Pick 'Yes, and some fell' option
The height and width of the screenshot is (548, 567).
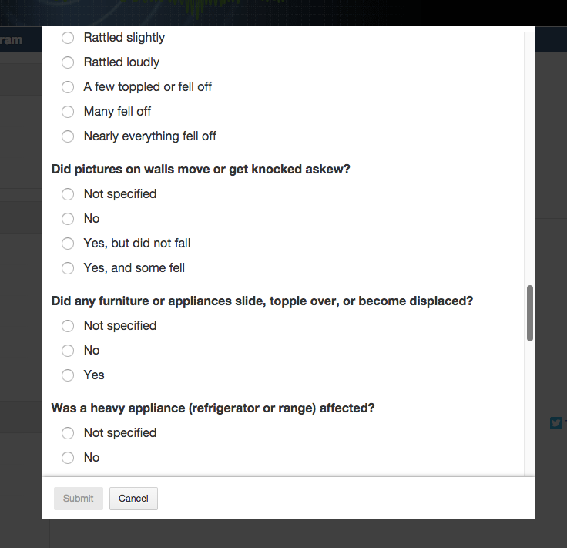pos(68,268)
